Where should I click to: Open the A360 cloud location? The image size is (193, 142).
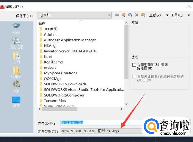click(16, 28)
